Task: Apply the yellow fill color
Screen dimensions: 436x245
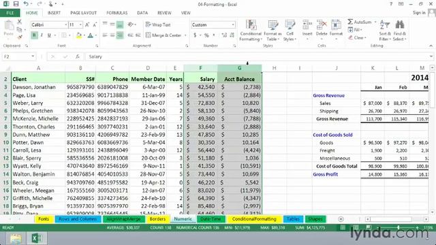Action: pyautogui.click(x=79, y=35)
